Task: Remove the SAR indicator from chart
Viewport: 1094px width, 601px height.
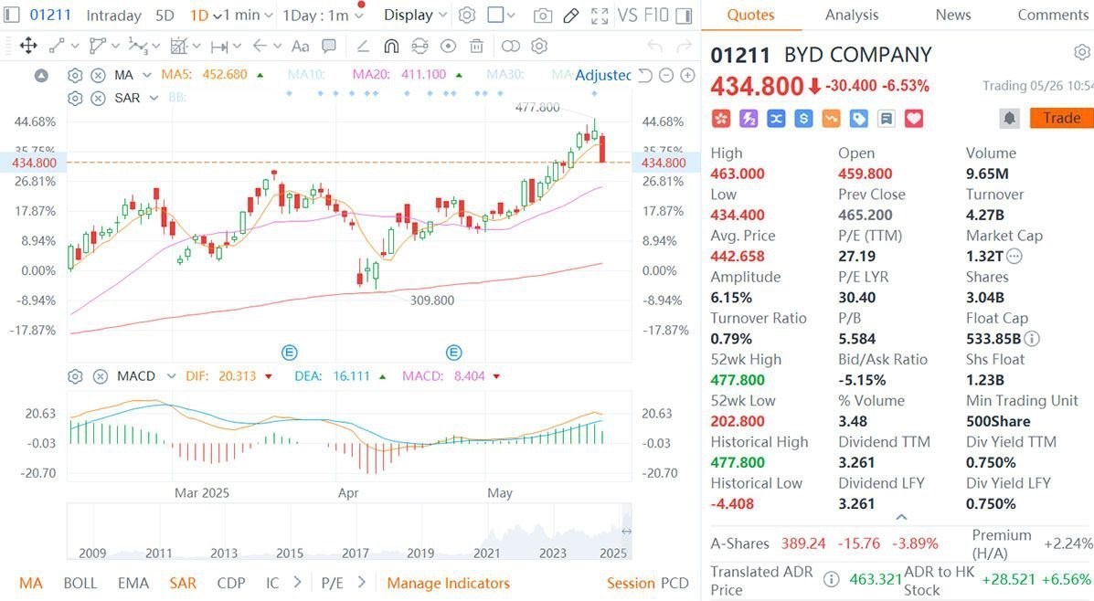Action: [x=100, y=98]
